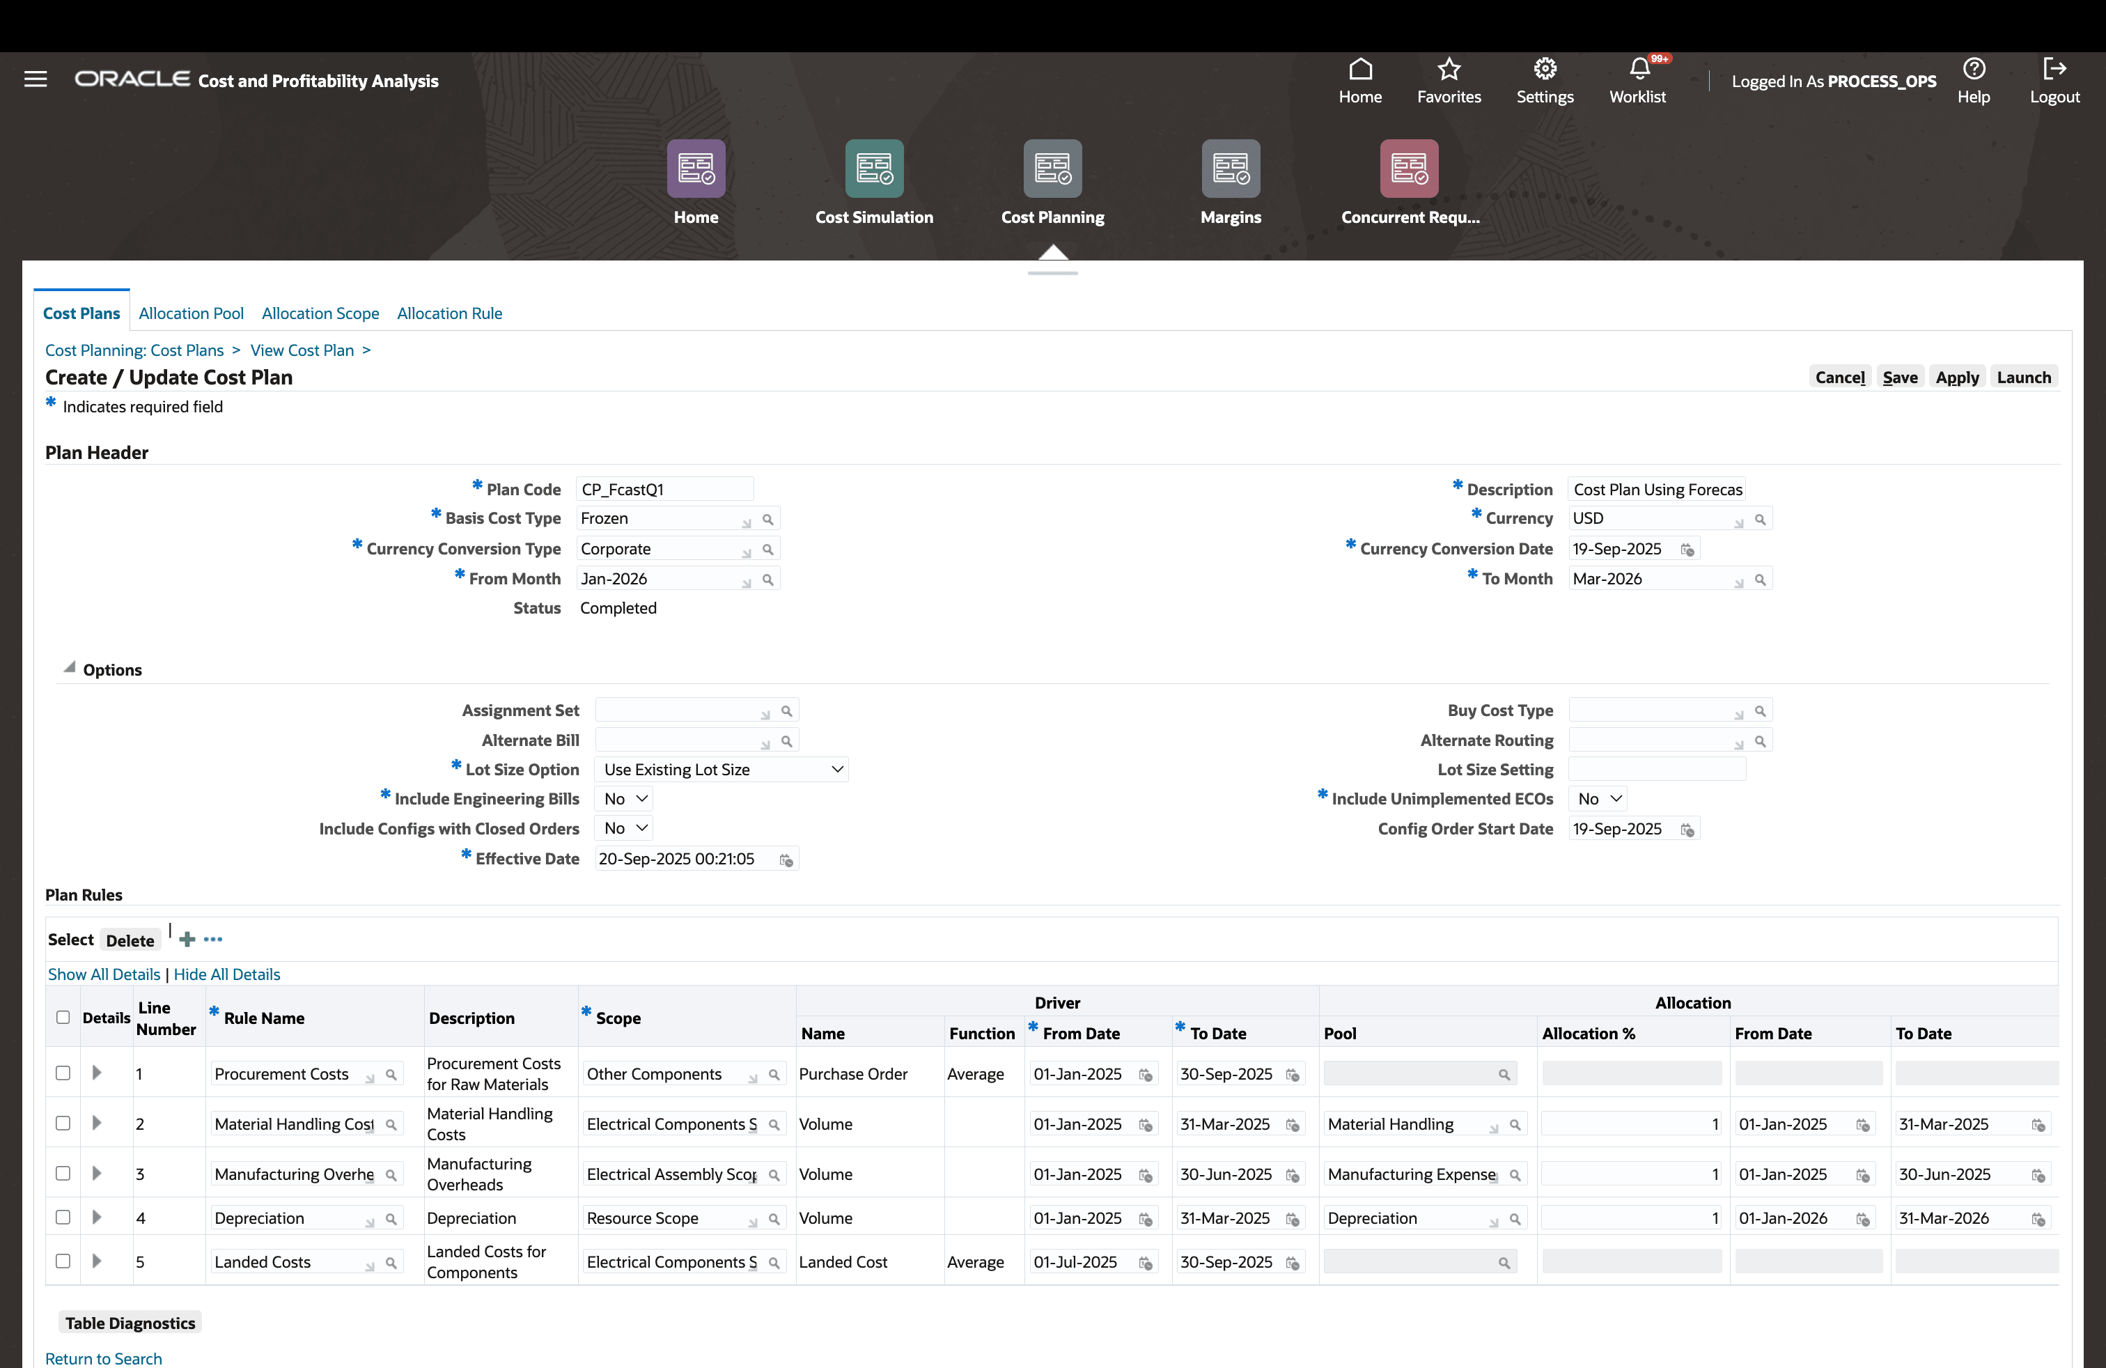
Task: Open the Cost Simulation module icon
Action: pyautogui.click(x=873, y=168)
